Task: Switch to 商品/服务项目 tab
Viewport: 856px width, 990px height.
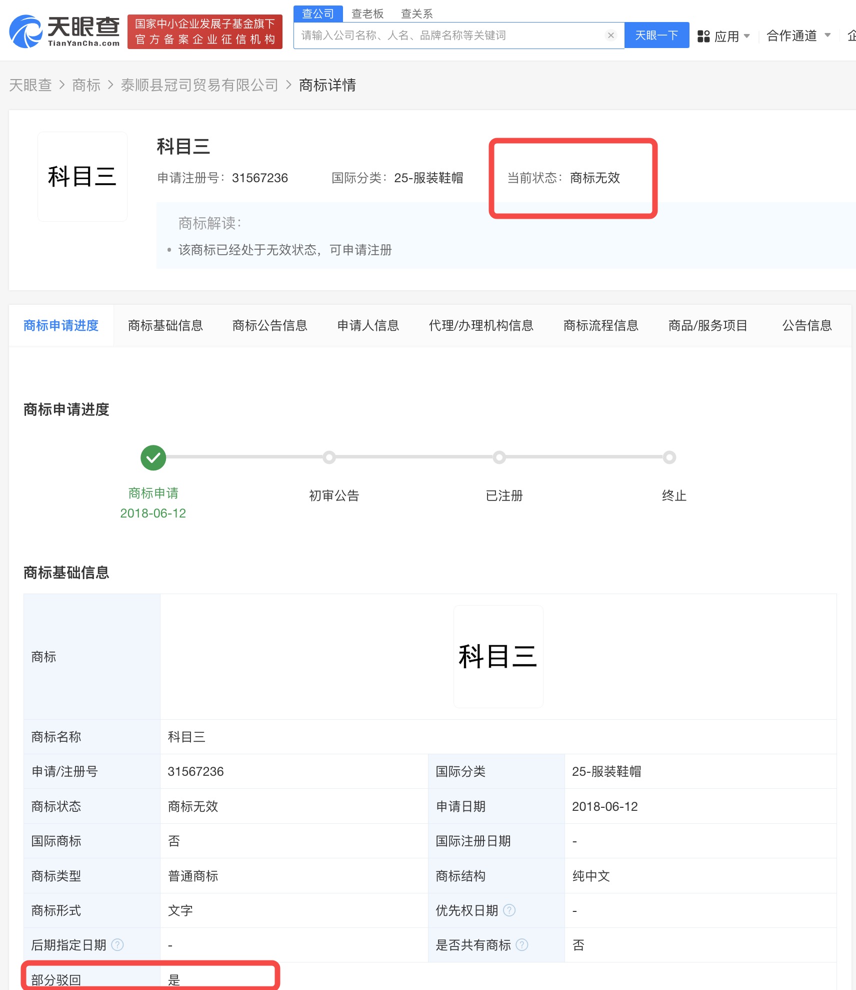Action: [707, 325]
